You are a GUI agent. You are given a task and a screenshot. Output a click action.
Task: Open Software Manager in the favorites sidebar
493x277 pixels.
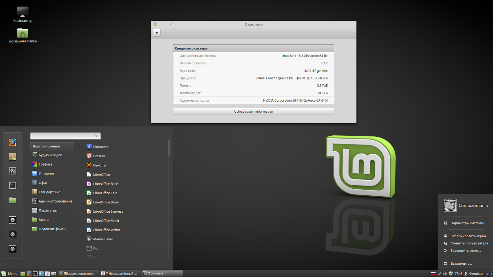(13, 157)
